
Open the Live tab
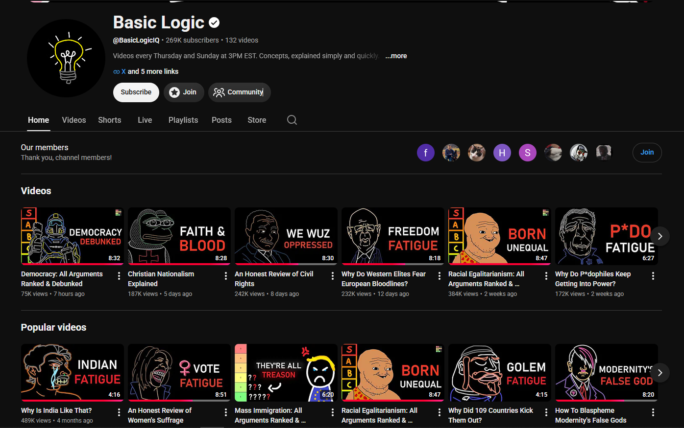tap(145, 120)
